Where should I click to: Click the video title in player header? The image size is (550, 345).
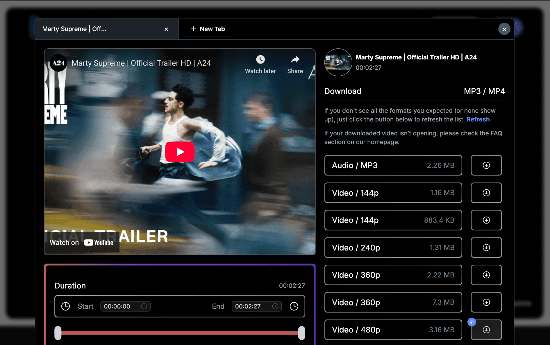(x=141, y=63)
